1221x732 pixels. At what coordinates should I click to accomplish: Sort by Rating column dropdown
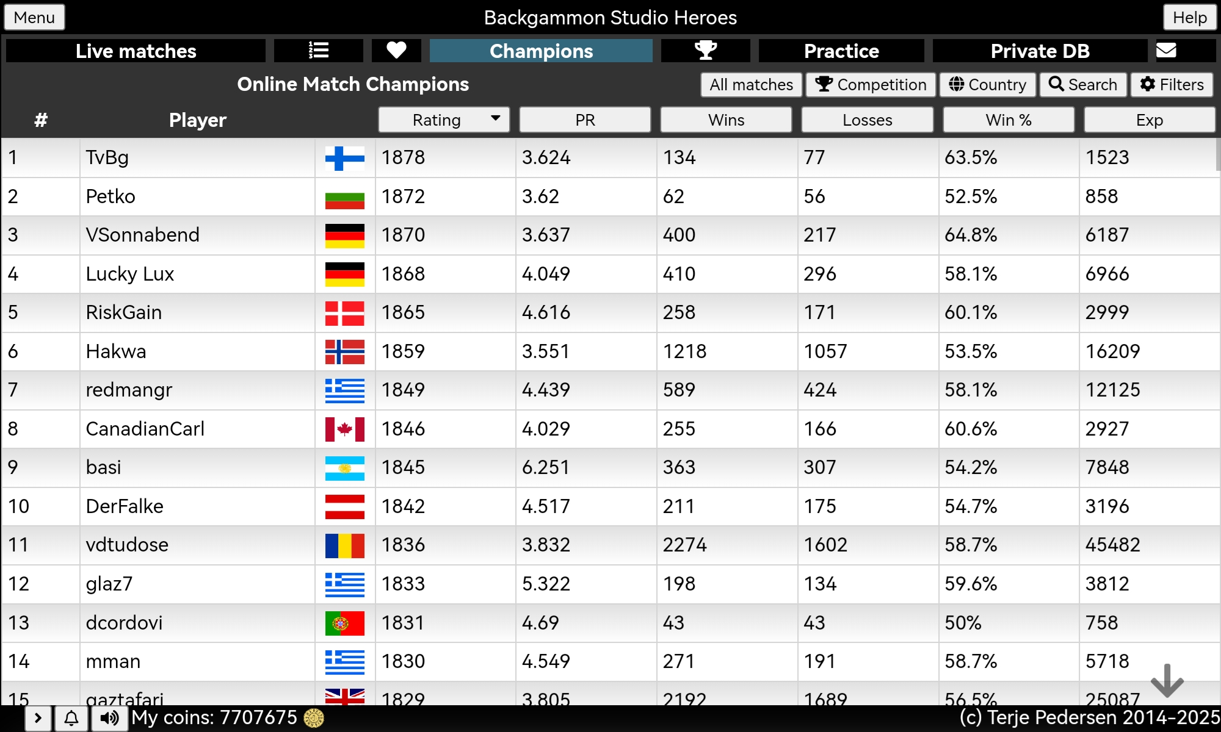pos(444,120)
